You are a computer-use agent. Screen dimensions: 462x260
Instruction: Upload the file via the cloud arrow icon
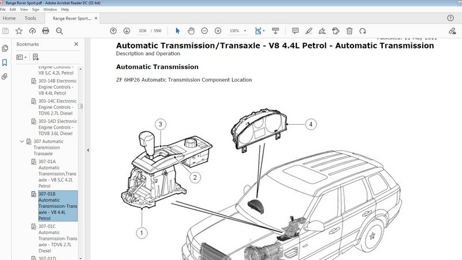[x=32, y=31]
